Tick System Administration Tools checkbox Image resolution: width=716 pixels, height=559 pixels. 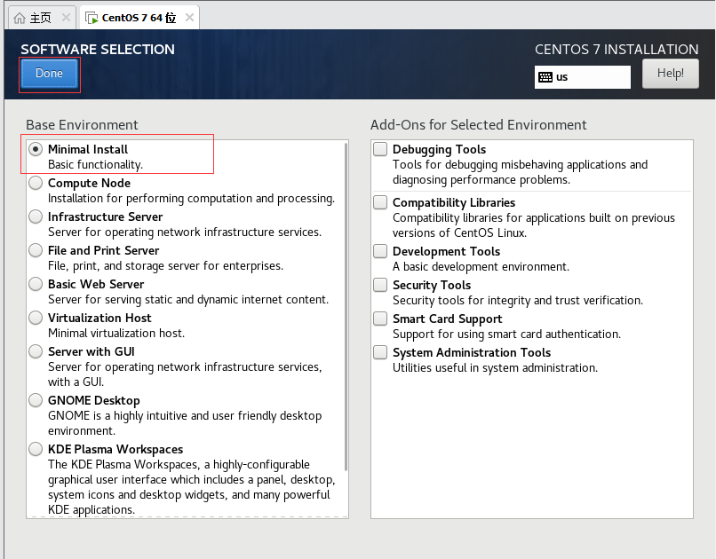[x=380, y=352]
